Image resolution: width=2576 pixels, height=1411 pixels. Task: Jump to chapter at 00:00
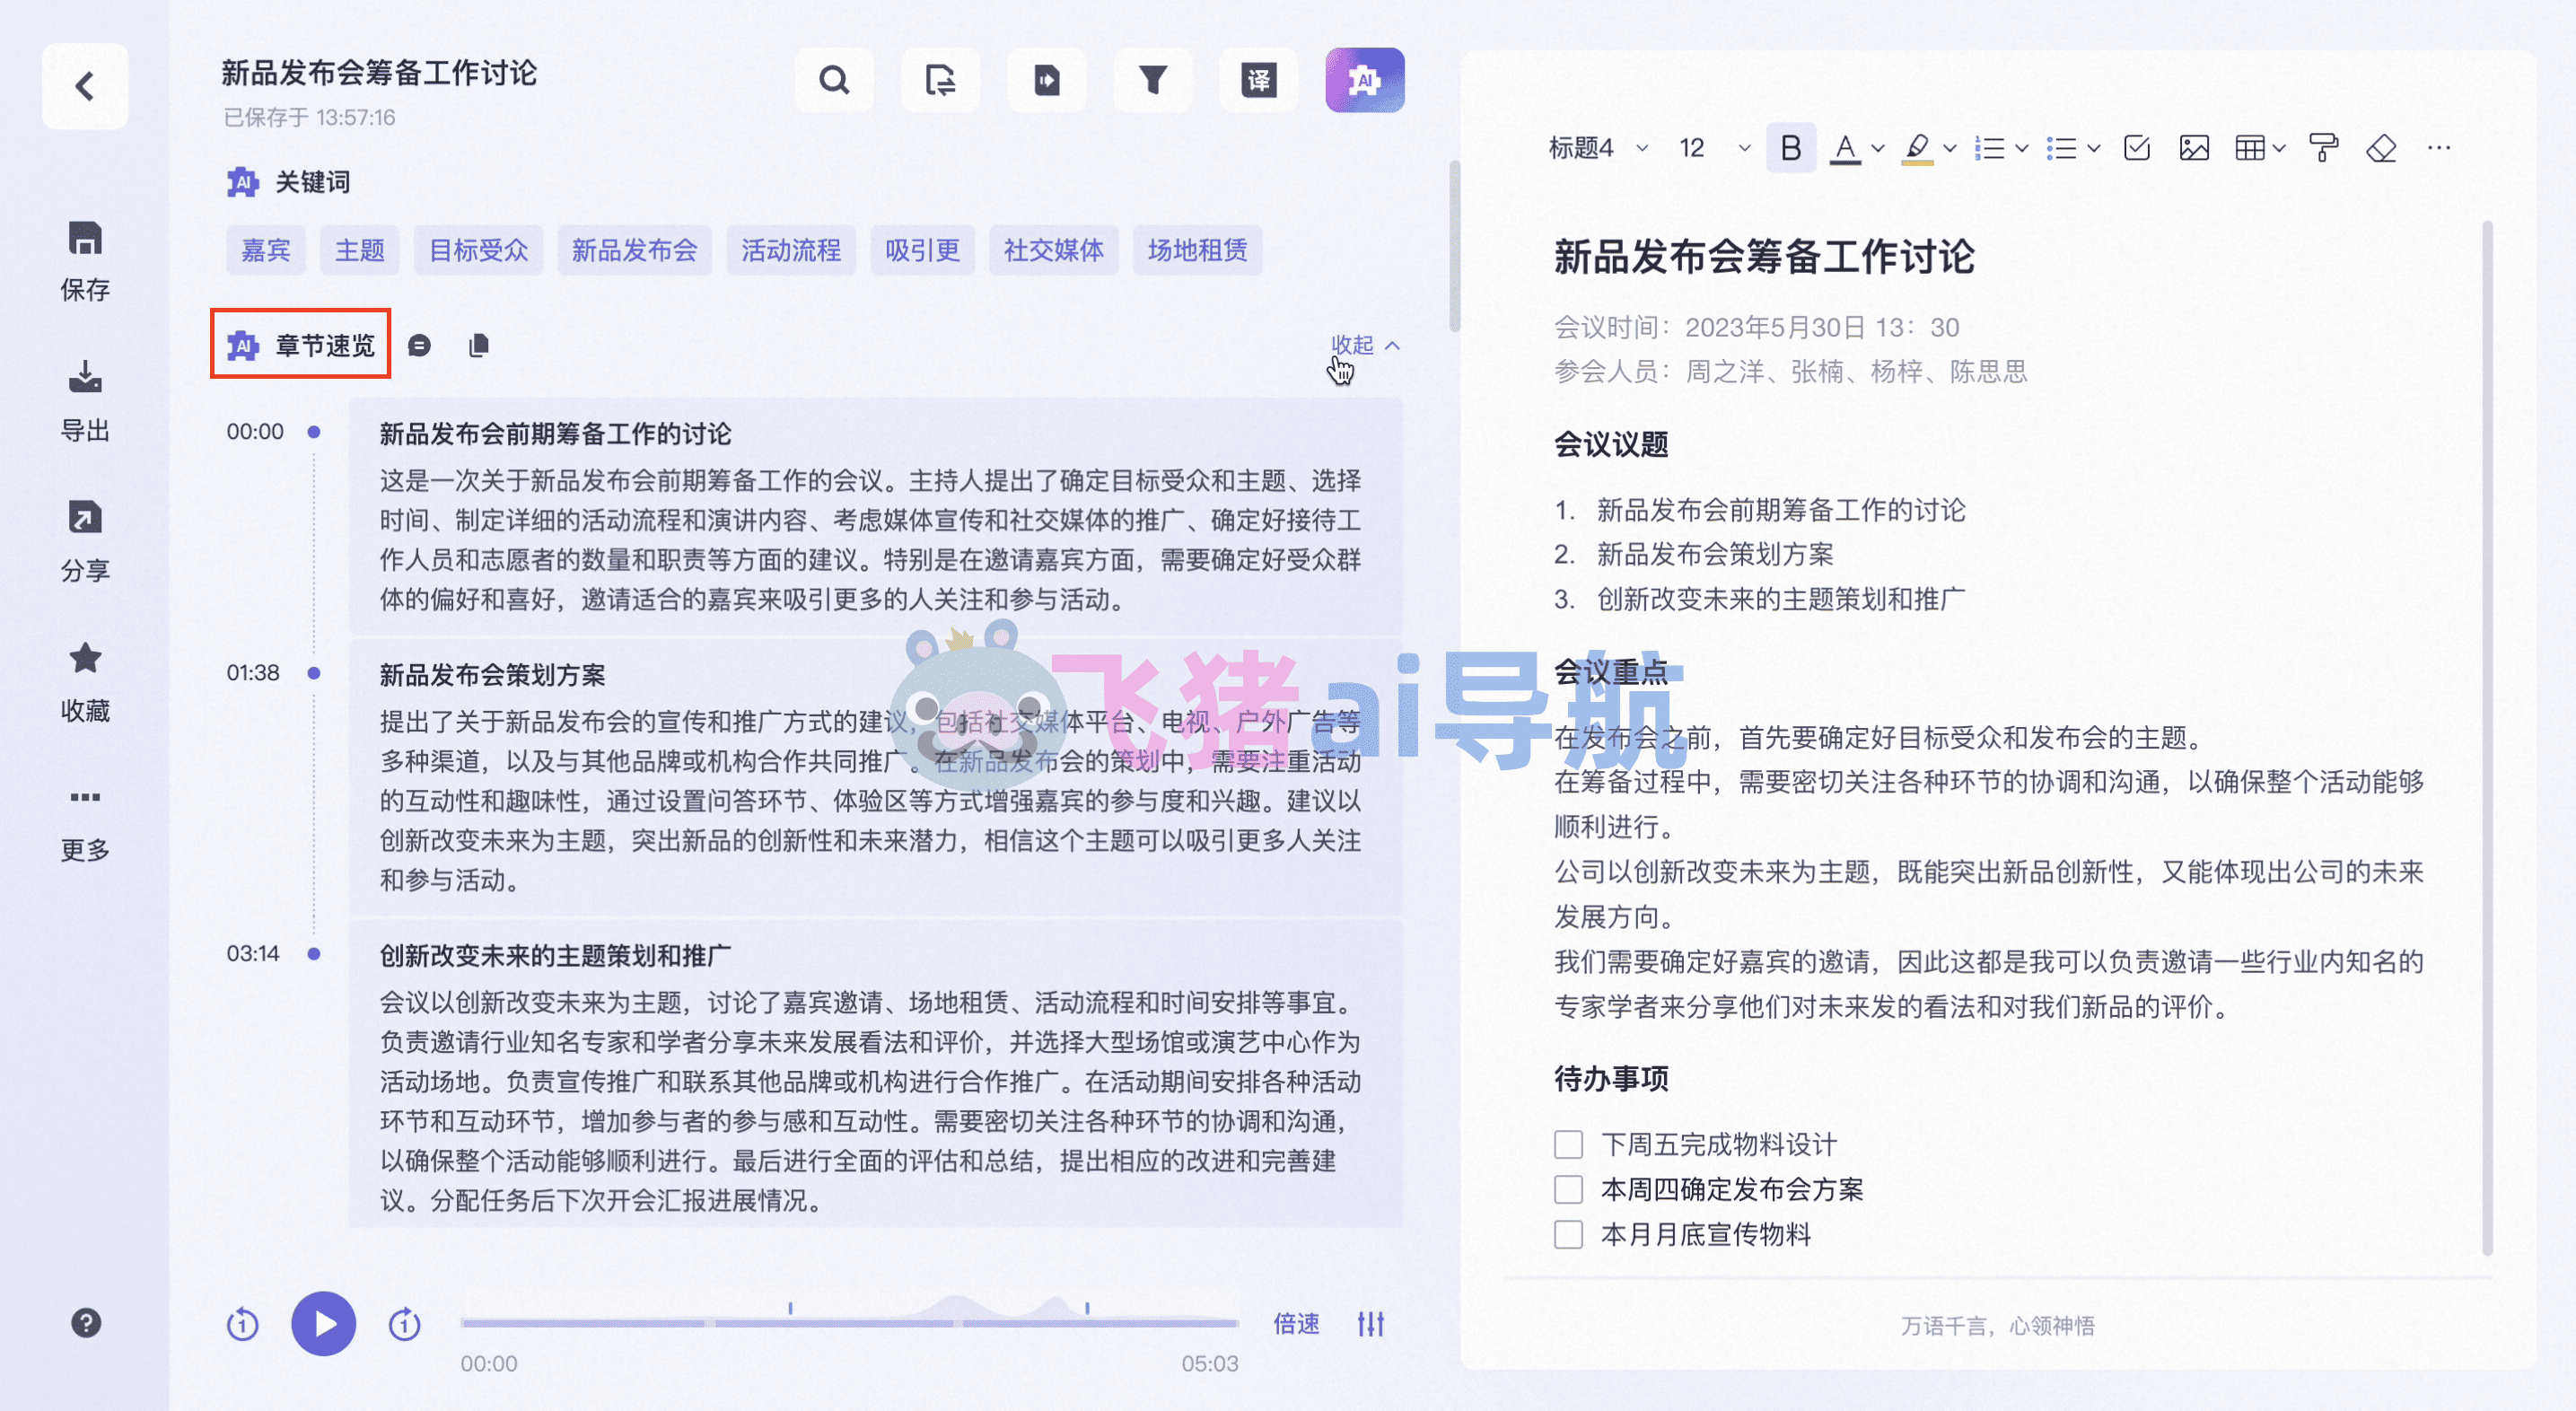click(255, 432)
